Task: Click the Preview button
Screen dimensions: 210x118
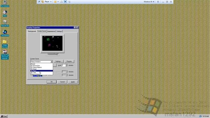Action: [69, 61]
